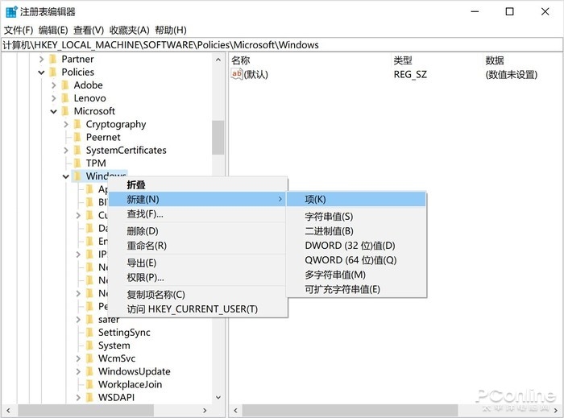
Task: Open the 帮助(H) menu
Action: click(171, 30)
